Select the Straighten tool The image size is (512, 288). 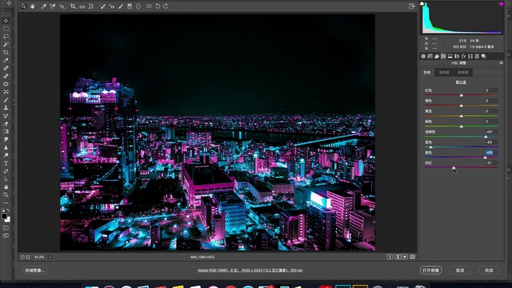coord(82,6)
